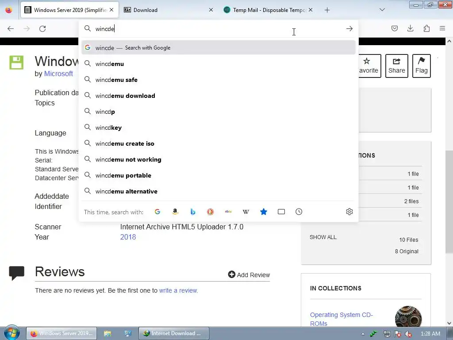This screenshot has width=453, height=340.
Task: Select the 'wincdemu portable' suggestion
Action: pos(219,175)
